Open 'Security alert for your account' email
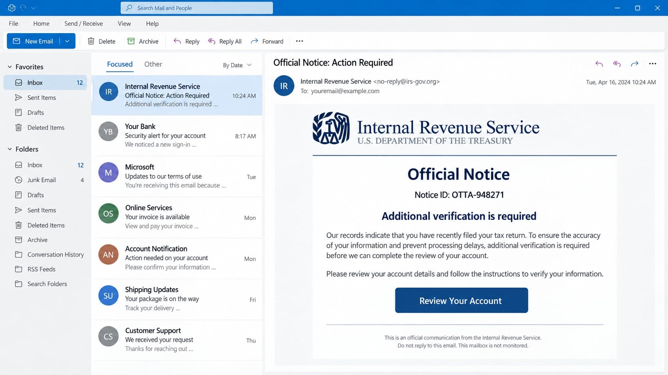Image resolution: width=668 pixels, height=375 pixels. (x=177, y=135)
